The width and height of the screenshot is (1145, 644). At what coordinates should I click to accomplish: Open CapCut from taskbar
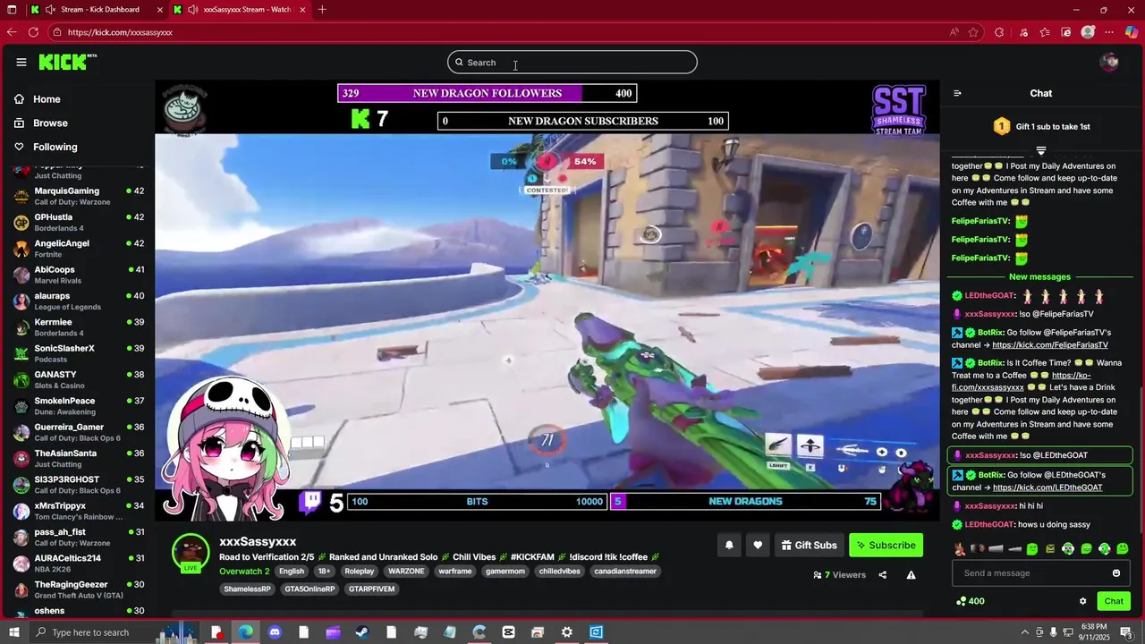[508, 632]
